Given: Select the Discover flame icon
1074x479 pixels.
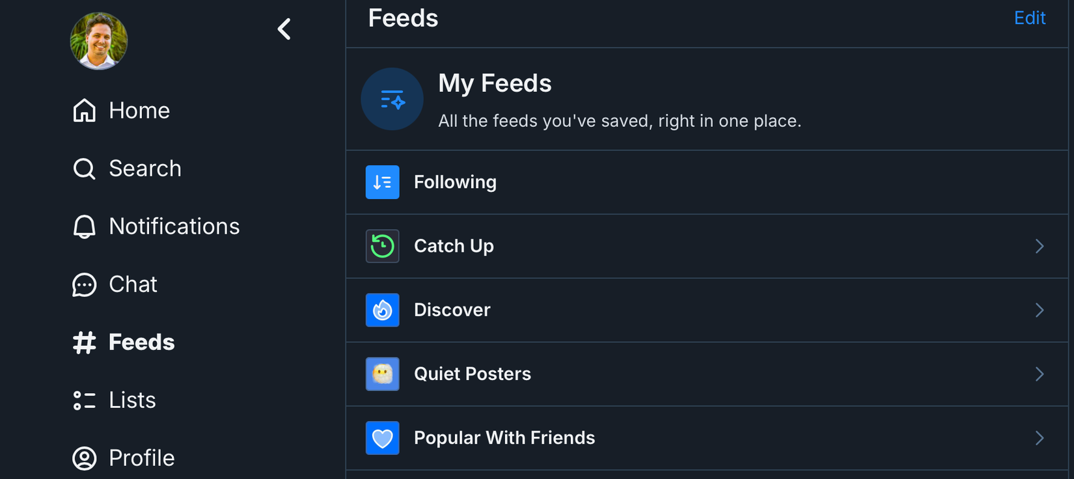Looking at the screenshot, I should [x=382, y=310].
